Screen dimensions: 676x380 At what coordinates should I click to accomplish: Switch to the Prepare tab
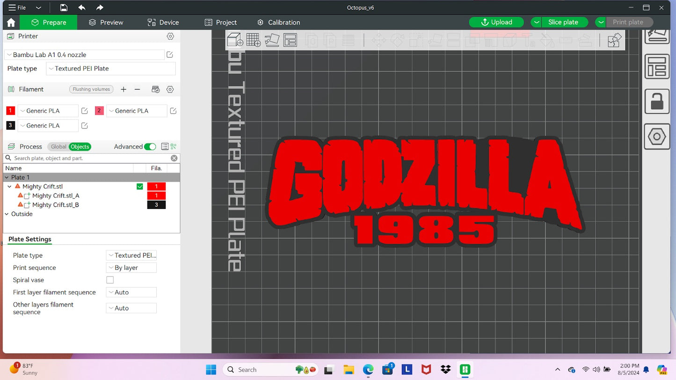(49, 22)
